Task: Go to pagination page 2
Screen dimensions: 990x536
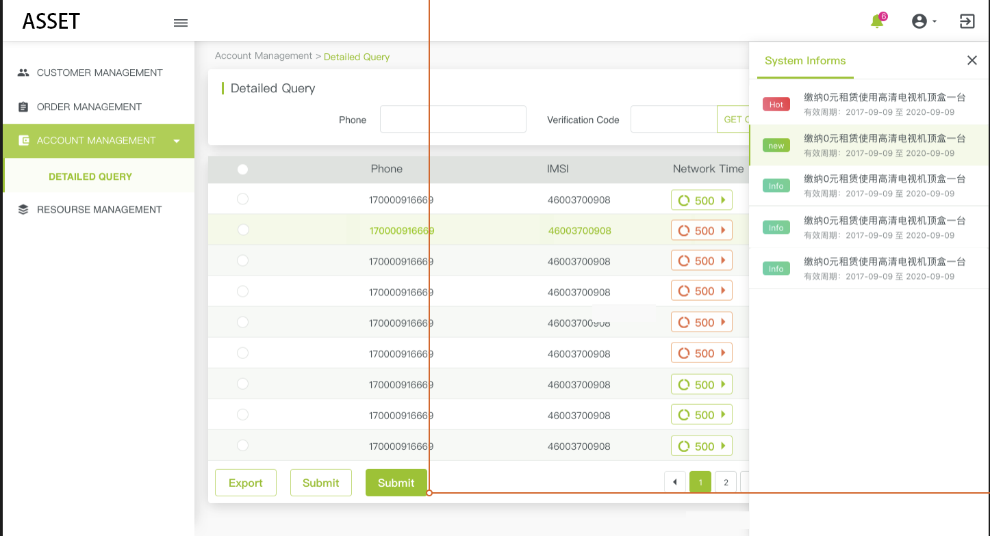Action: 725,482
